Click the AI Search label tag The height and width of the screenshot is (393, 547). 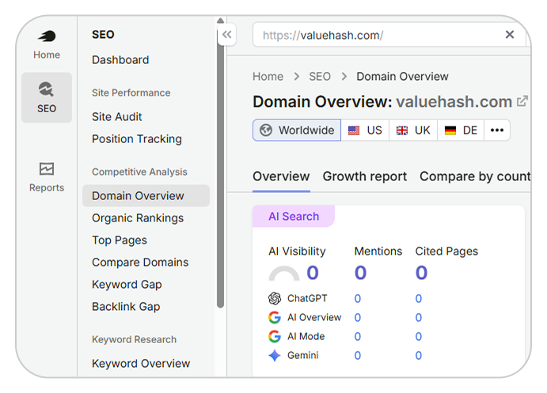click(294, 217)
